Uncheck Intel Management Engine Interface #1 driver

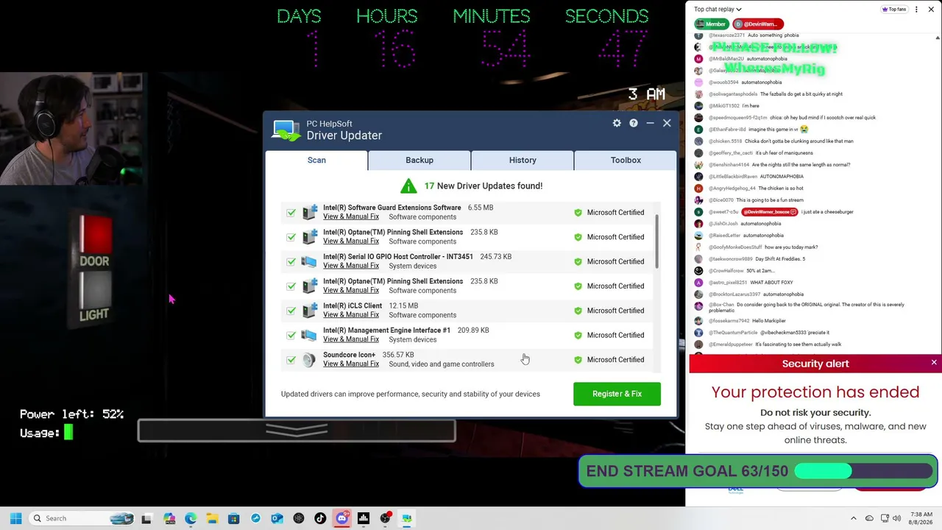click(291, 335)
